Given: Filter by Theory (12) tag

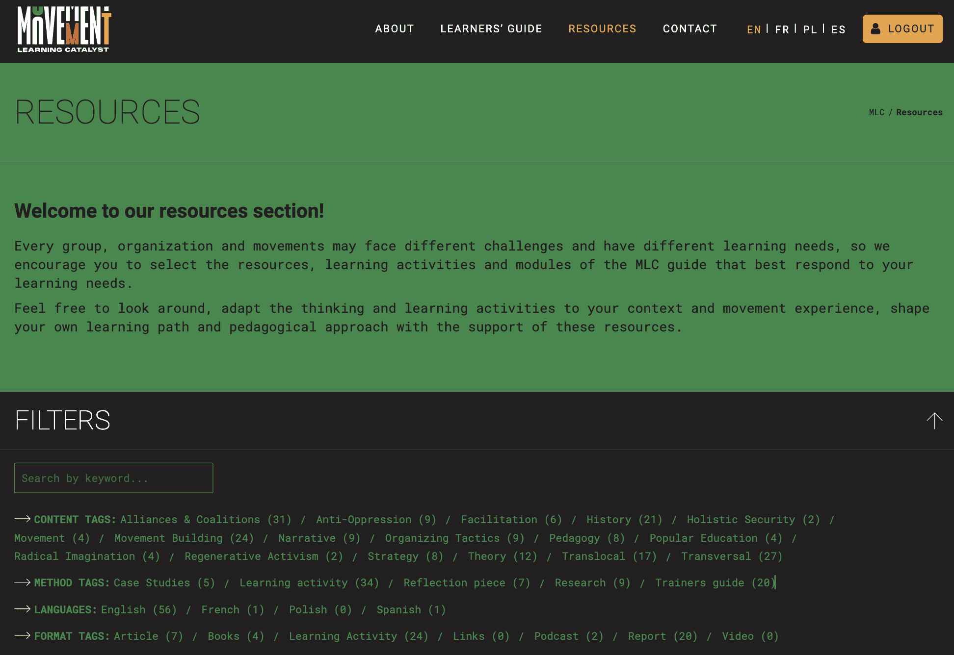Looking at the screenshot, I should click(x=503, y=556).
